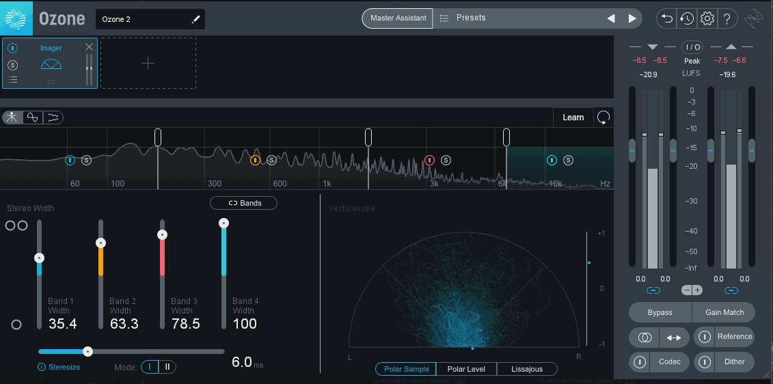773x384 pixels.
Task: Select the crossover spectrum view icon
Action: [53, 118]
